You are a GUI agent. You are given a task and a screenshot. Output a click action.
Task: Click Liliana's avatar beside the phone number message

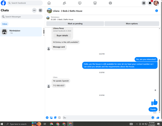click(49, 86)
